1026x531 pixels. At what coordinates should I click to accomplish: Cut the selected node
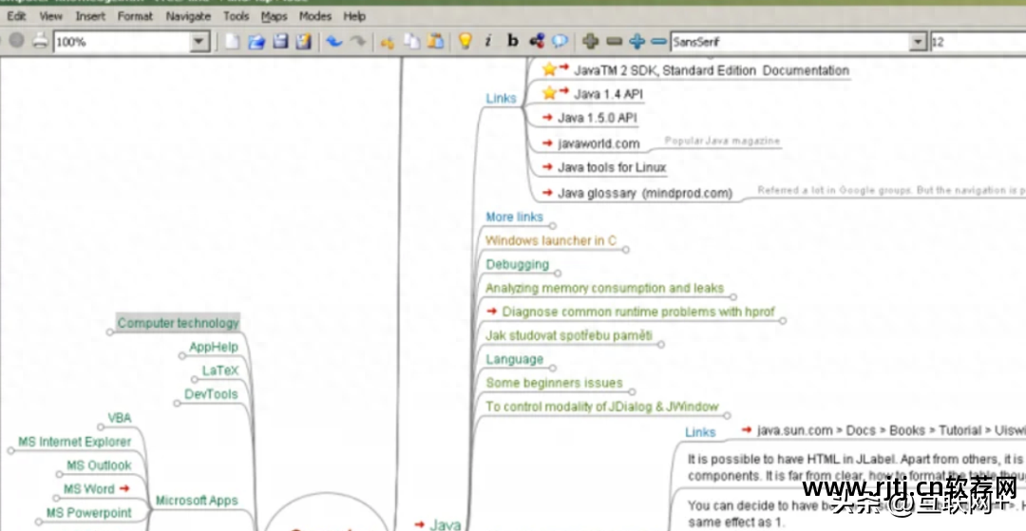[x=388, y=43]
